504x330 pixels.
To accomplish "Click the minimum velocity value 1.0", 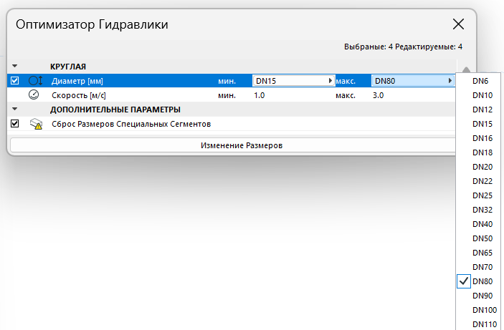I will (x=259, y=95).
